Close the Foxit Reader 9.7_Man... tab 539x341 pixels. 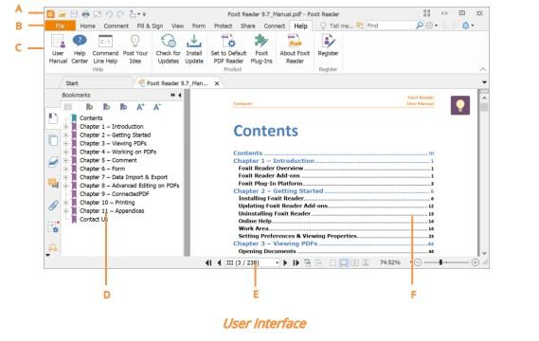(x=217, y=83)
